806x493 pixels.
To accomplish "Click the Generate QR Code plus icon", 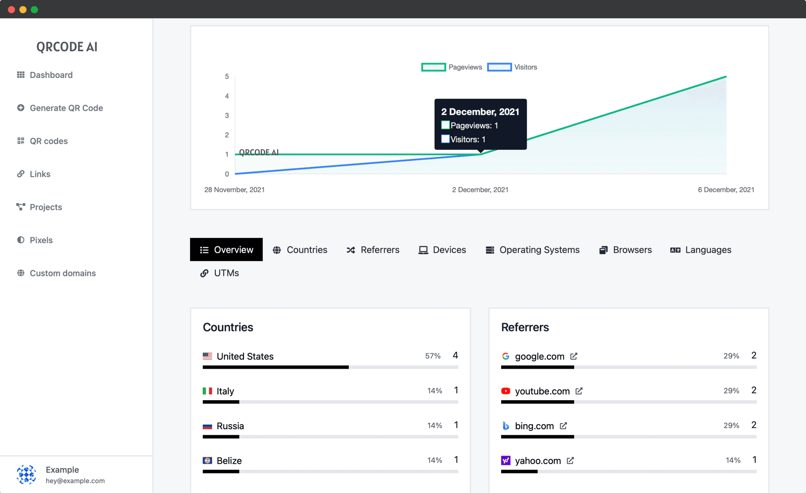I will click(x=21, y=108).
